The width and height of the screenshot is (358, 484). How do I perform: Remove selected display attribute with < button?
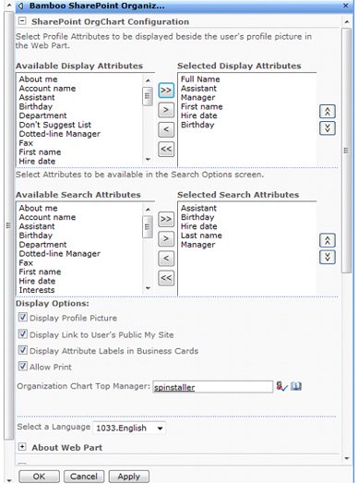coord(166,129)
